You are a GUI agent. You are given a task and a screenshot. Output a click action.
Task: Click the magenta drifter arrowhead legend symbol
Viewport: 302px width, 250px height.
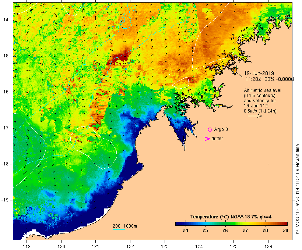pyautogui.click(x=207, y=139)
